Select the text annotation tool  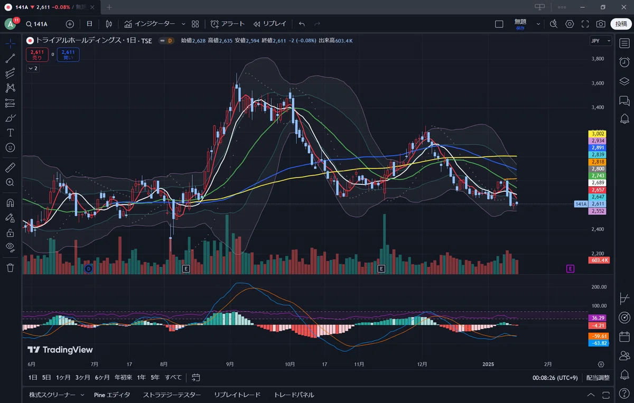[x=10, y=133]
